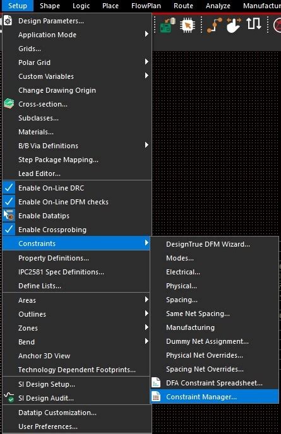Click the up-down arrows delay tune icon
This screenshot has height=434, width=281.
254,24
